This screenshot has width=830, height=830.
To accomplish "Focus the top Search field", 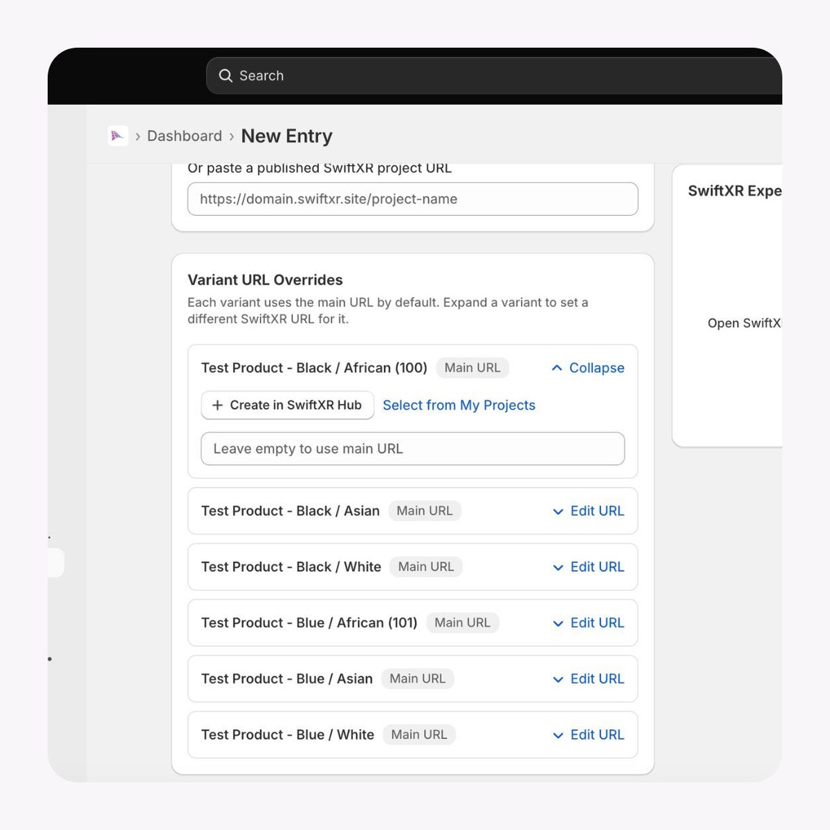I will point(494,75).
